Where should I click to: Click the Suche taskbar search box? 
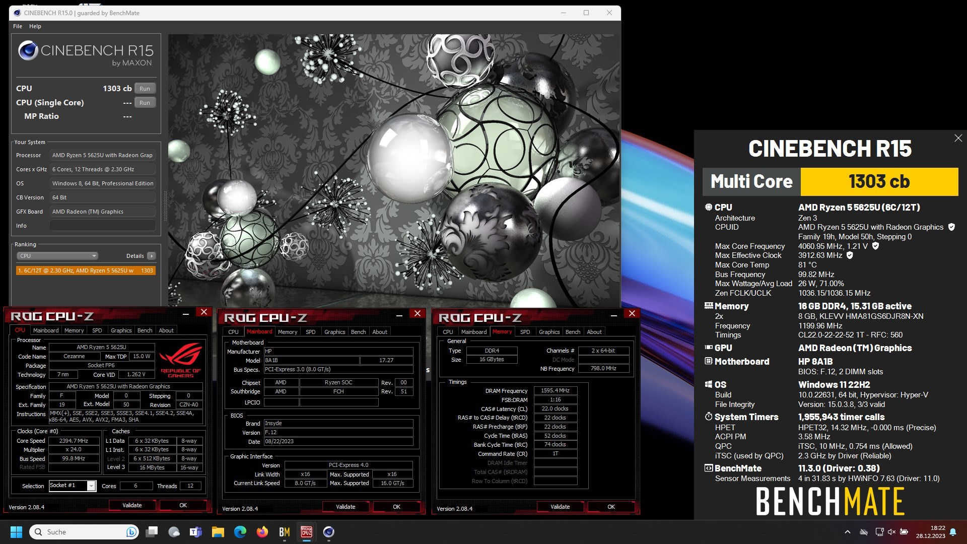tap(84, 532)
